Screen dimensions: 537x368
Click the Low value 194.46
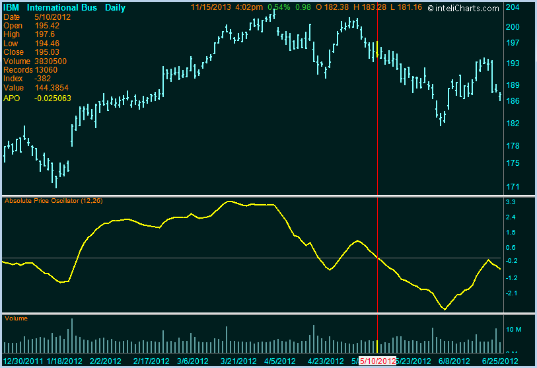pos(47,44)
